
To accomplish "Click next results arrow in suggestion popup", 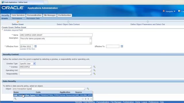I will click(91, 99).
